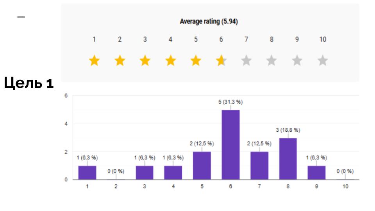Click the first gold rating star
This screenshot has width=375, height=211.
pyautogui.click(x=94, y=61)
